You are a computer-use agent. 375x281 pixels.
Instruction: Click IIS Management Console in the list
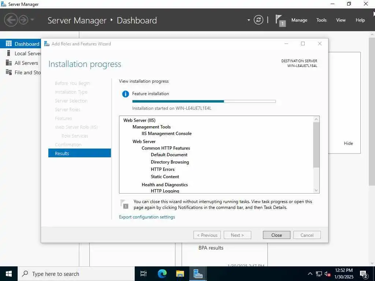point(167,134)
